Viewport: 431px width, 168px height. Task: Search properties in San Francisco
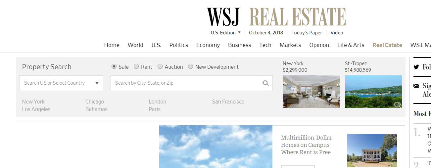pyautogui.click(x=228, y=102)
